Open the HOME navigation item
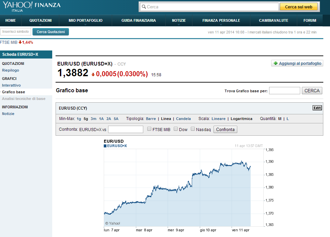Screen dimensions: 330x237 (10, 20)
